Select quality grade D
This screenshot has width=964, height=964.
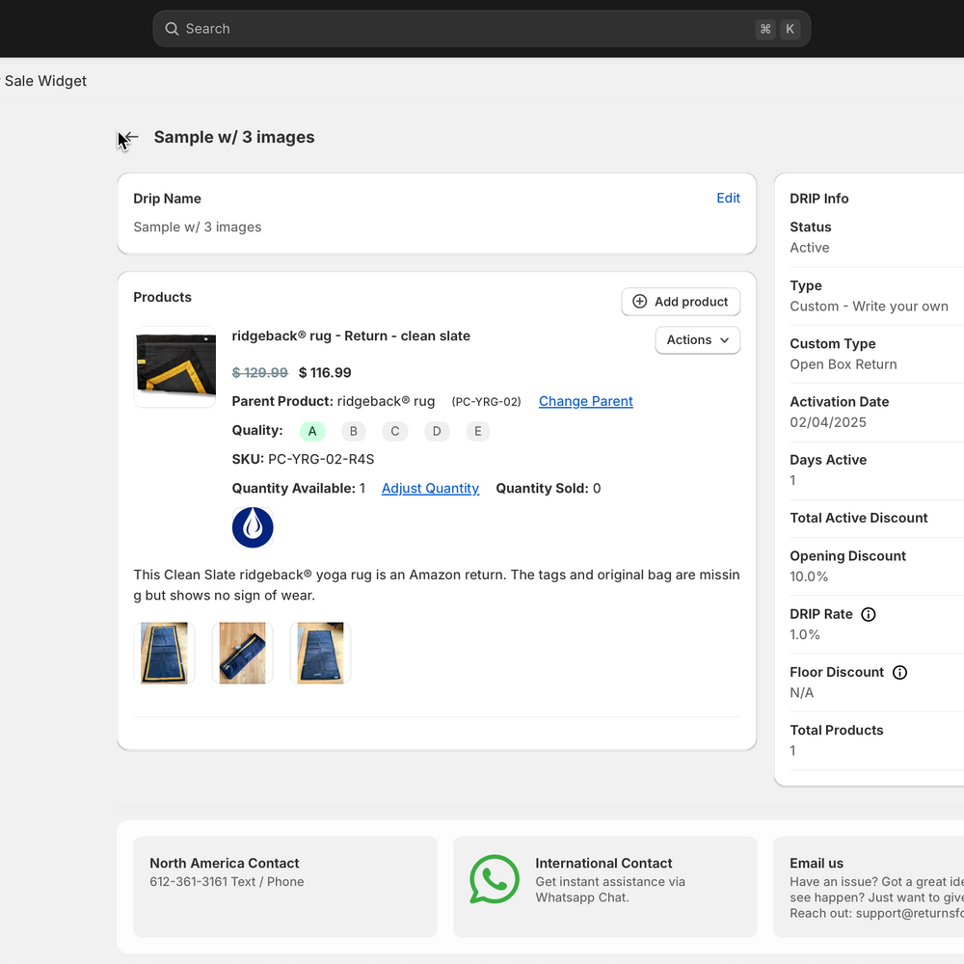(437, 431)
